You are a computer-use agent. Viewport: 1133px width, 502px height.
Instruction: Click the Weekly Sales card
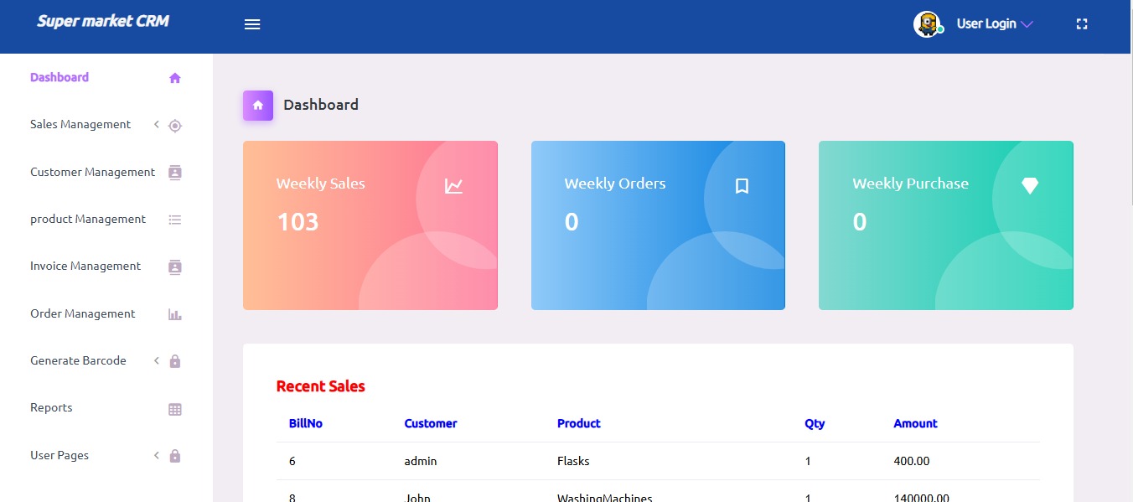click(370, 225)
